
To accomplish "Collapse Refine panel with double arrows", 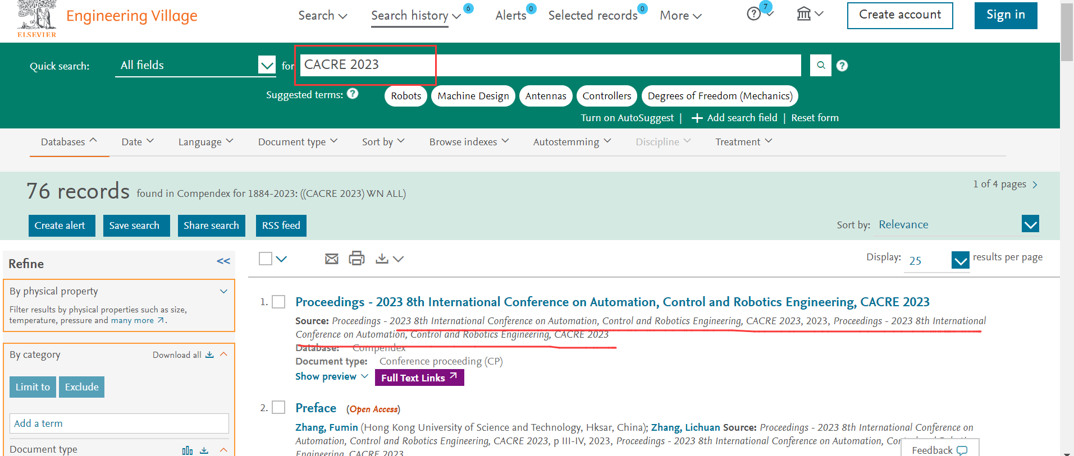I will point(223,261).
